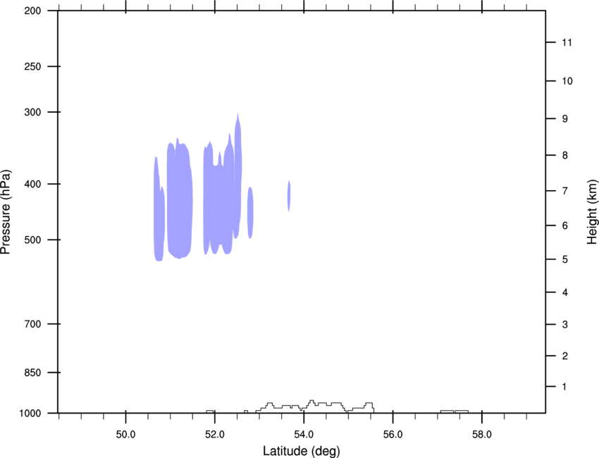The height and width of the screenshot is (458, 599).
Task: Click the tall blue spike reaching 300 hPa
Action: (238, 175)
